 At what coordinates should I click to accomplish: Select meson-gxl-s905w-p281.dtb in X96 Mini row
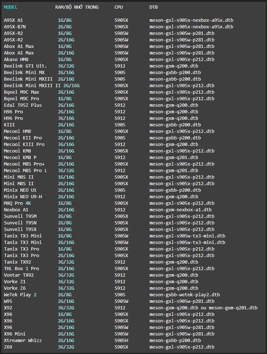(x=182, y=334)
